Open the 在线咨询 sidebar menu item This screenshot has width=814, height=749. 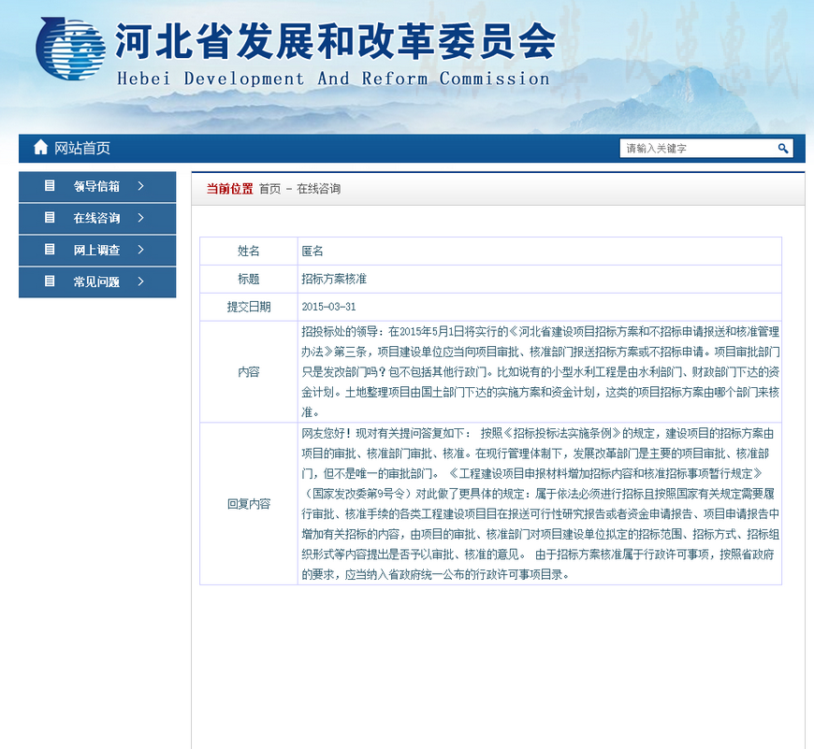pyautogui.click(x=97, y=219)
